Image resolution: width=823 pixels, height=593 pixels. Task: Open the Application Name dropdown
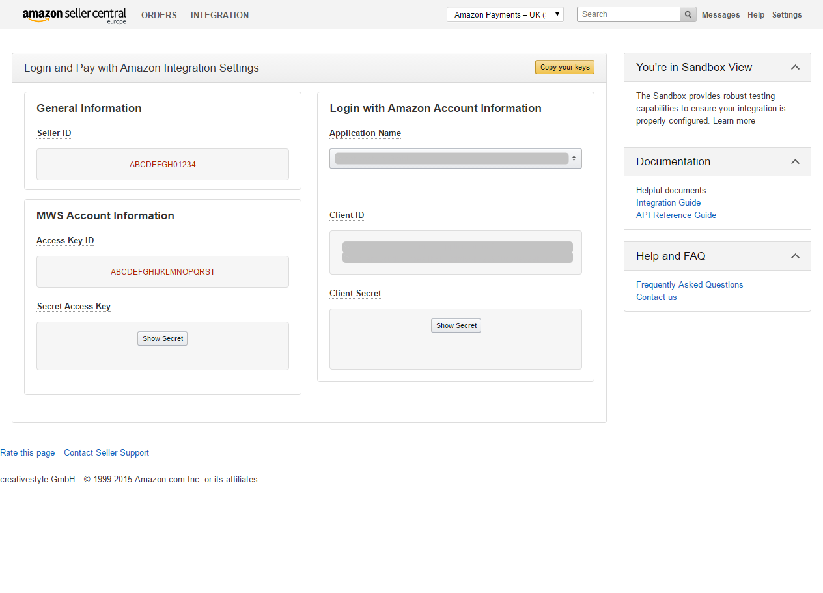point(455,158)
